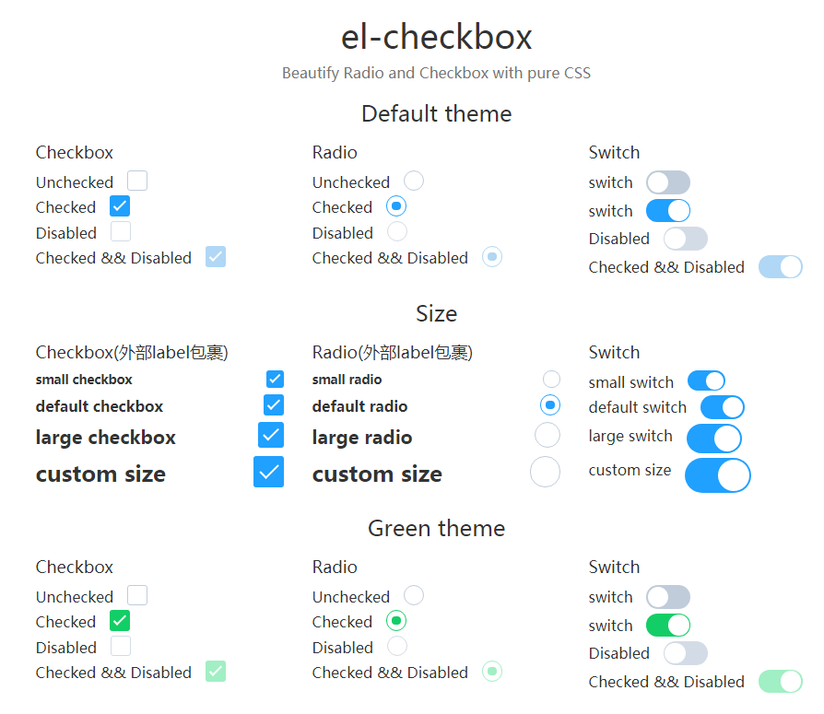Click the Disabled radio in Green theme
The width and height of the screenshot is (824, 714).
(x=397, y=646)
